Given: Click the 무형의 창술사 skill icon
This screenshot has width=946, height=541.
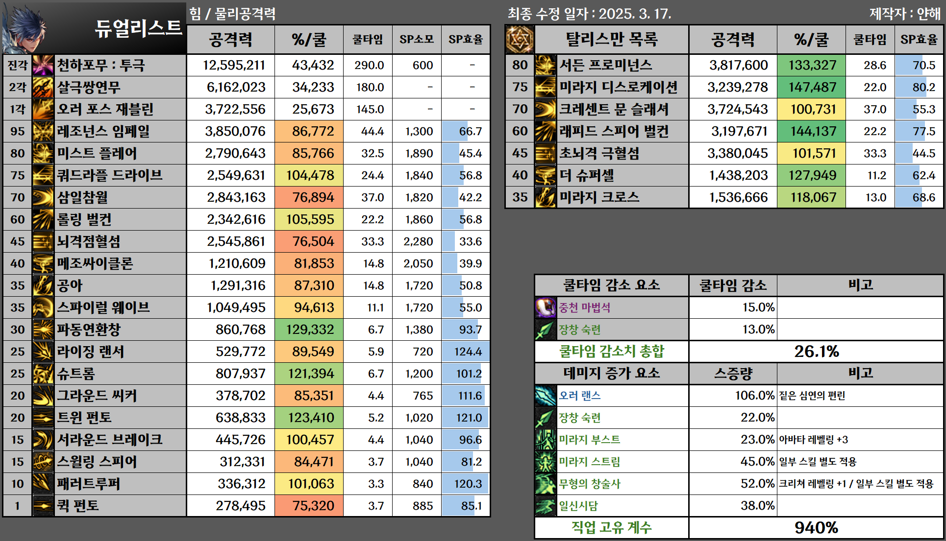Looking at the screenshot, I should [545, 484].
